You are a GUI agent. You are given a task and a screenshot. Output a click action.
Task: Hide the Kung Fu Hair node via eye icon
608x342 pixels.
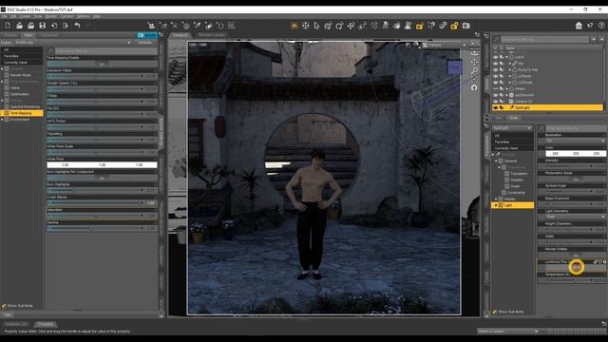pos(495,69)
